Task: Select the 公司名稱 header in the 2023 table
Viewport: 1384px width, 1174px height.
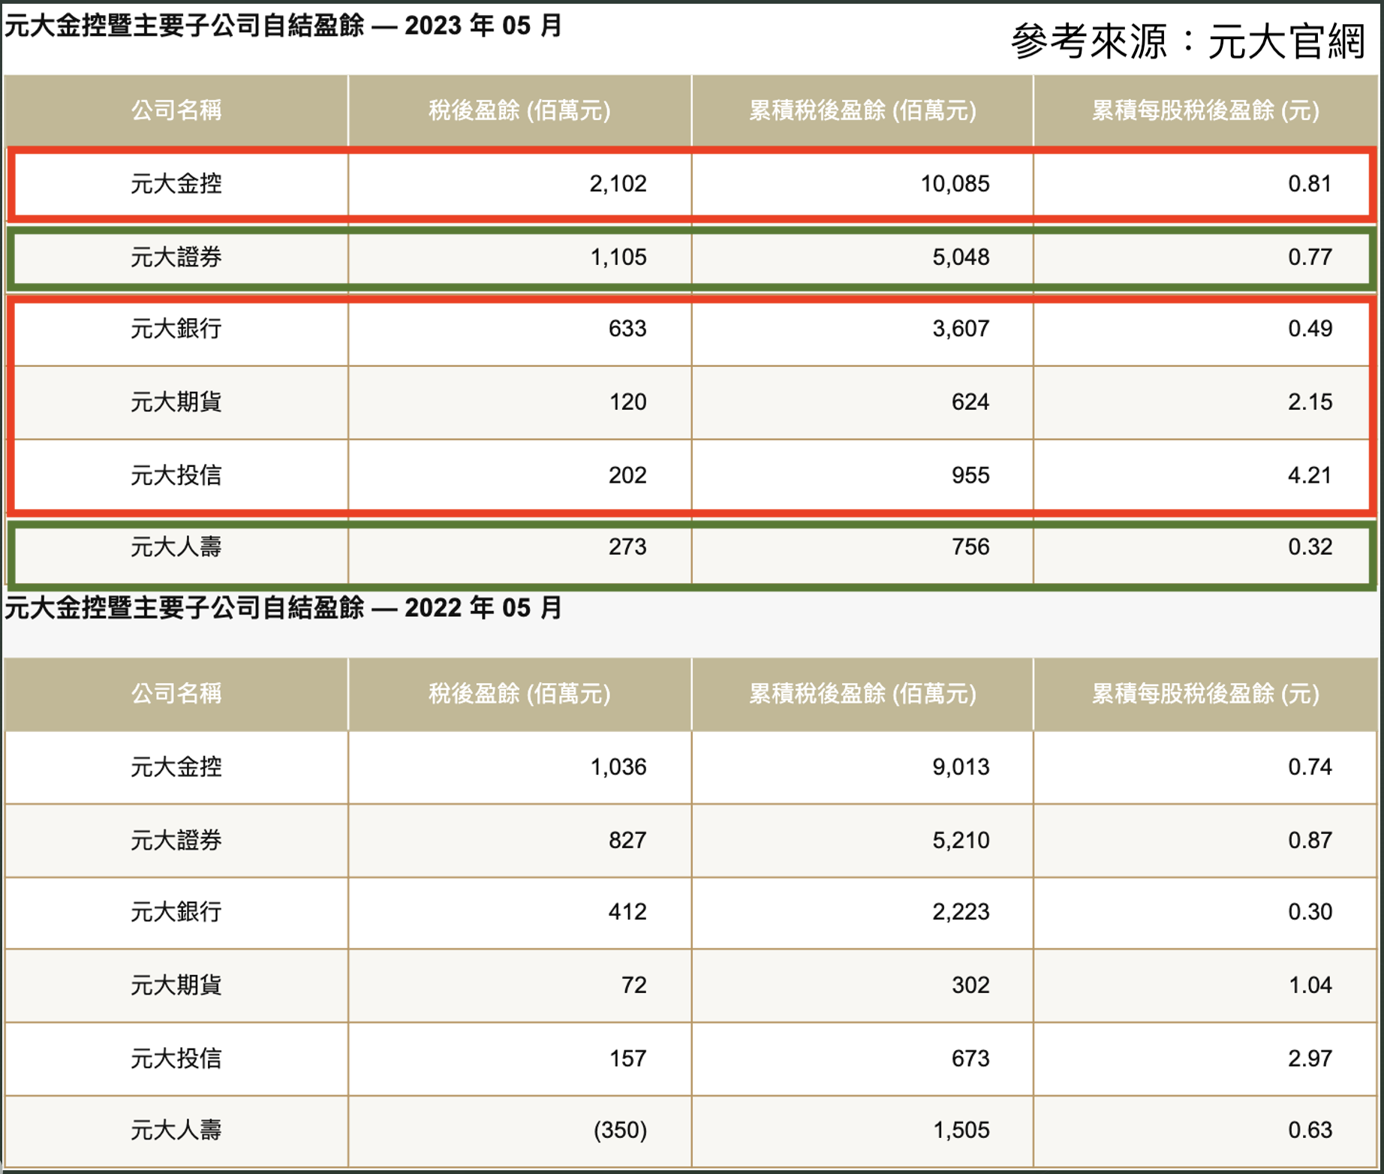Action: (x=176, y=110)
